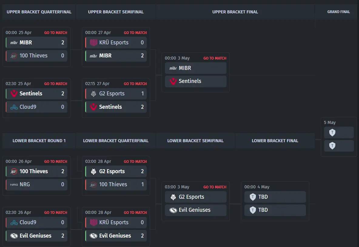Screen dimensions: 359x247
Task: Select the Lower Bracket Quarterfinal header
Action: [x=116, y=141]
